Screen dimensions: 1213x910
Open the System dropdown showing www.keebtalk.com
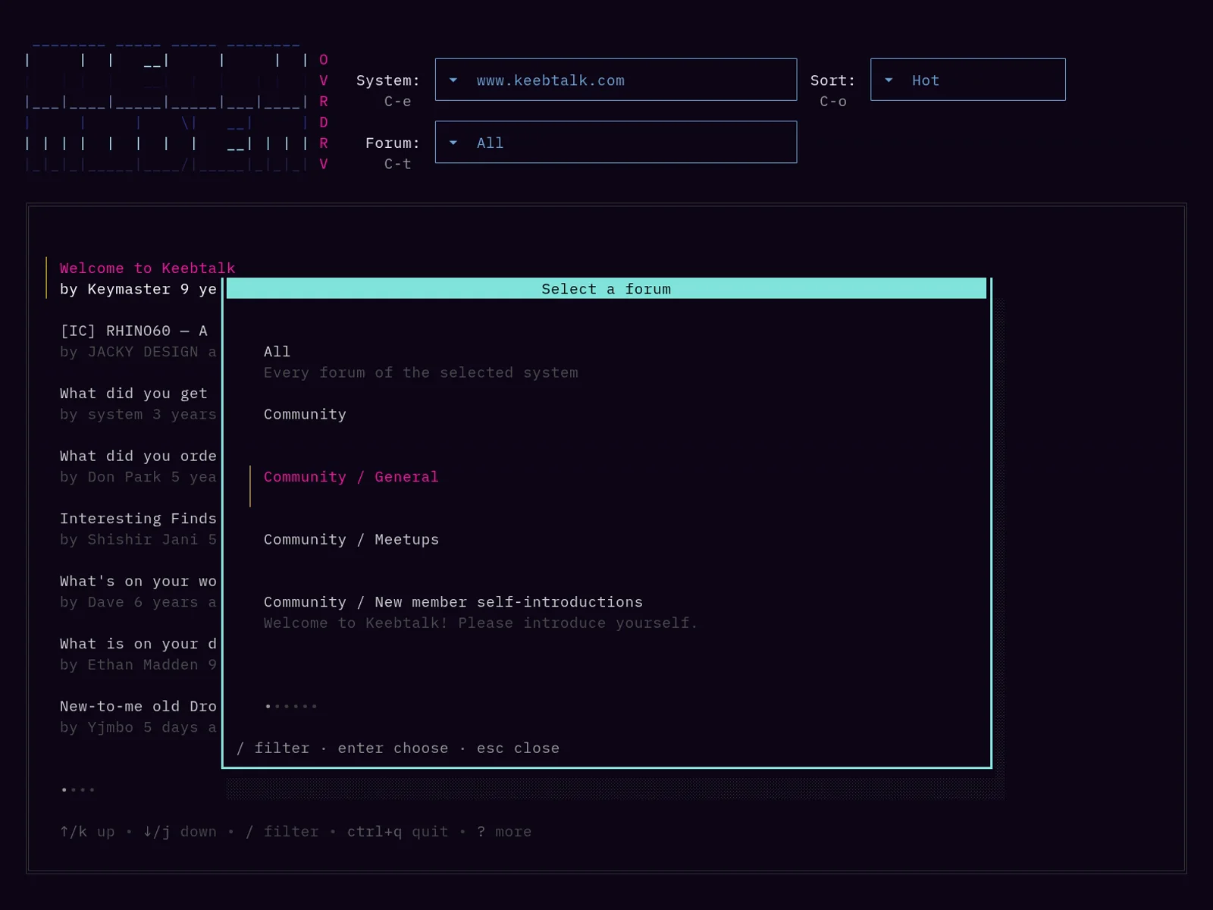[616, 80]
